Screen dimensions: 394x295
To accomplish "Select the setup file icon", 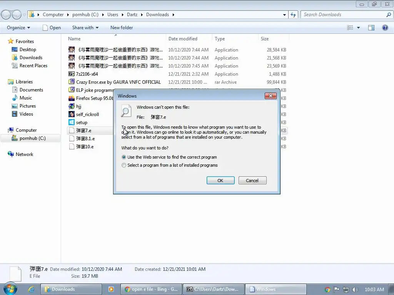I will click(x=71, y=122).
